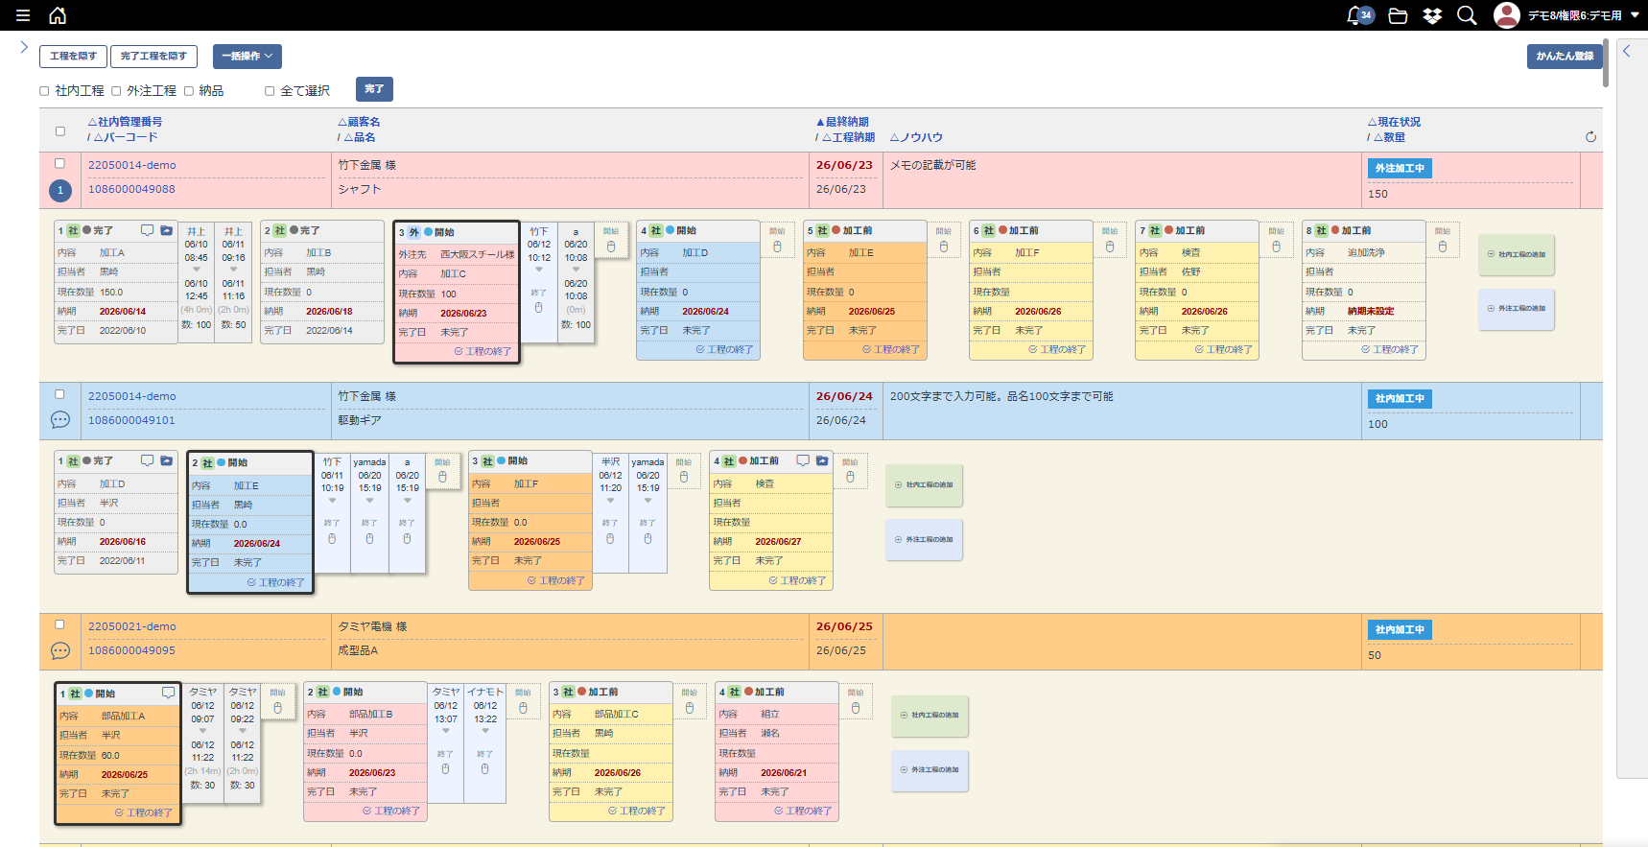Expand the left sidebar chevron

[24, 47]
